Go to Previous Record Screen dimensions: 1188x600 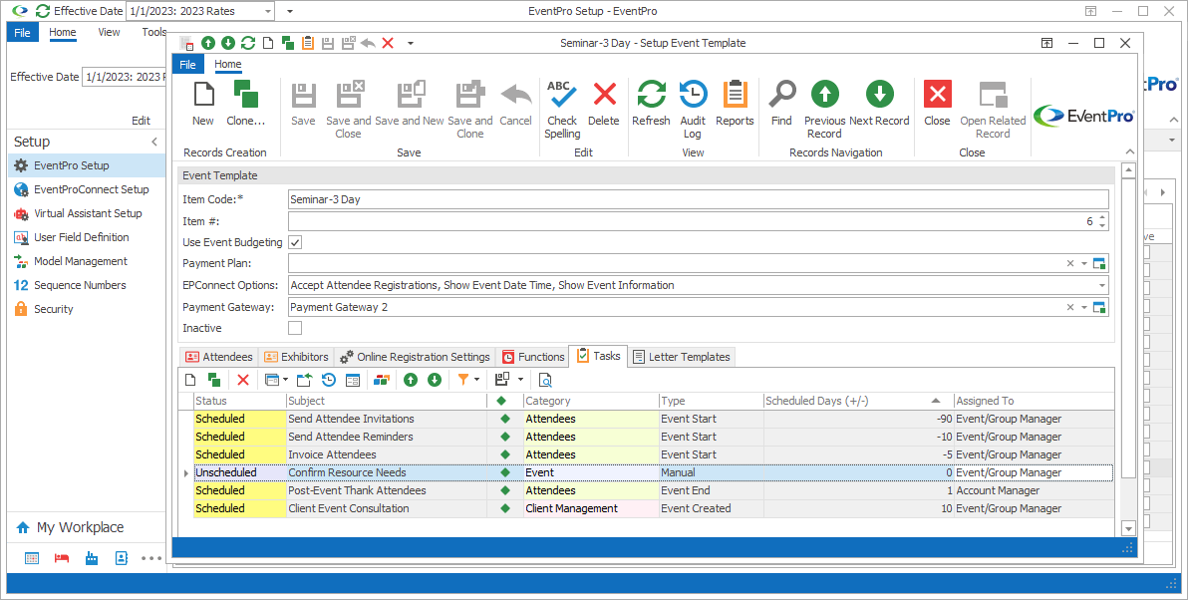click(824, 95)
